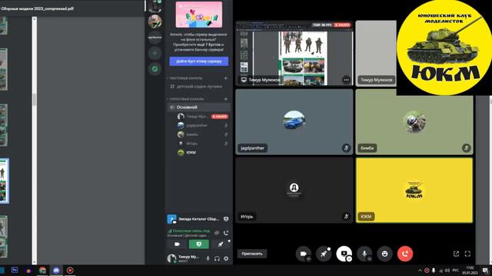This screenshot has width=492, height=276.
Task: Open Discord in the Windows taskbar
Action: [x=56, y=271]
